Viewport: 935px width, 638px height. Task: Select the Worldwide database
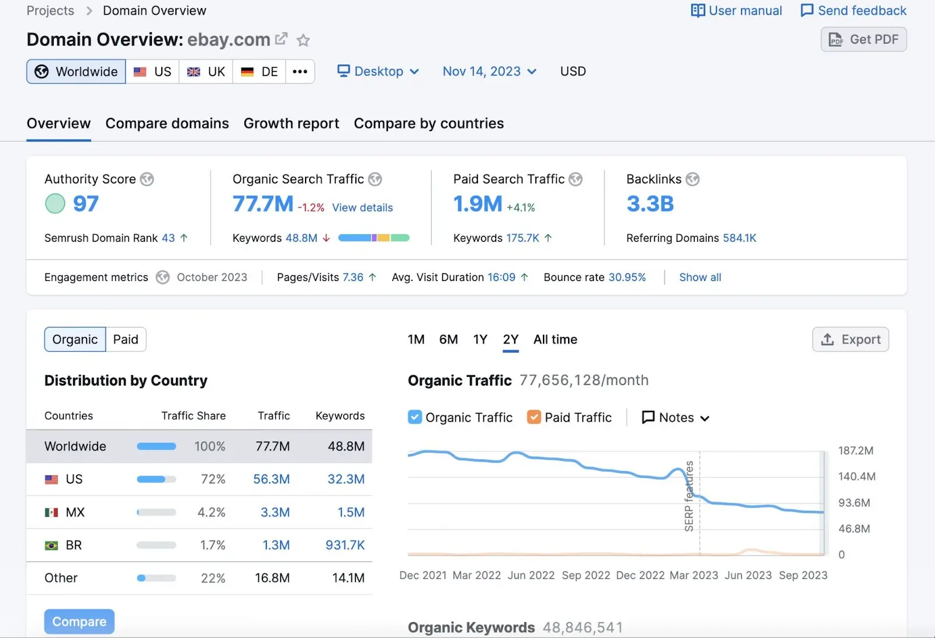point(76,71)
